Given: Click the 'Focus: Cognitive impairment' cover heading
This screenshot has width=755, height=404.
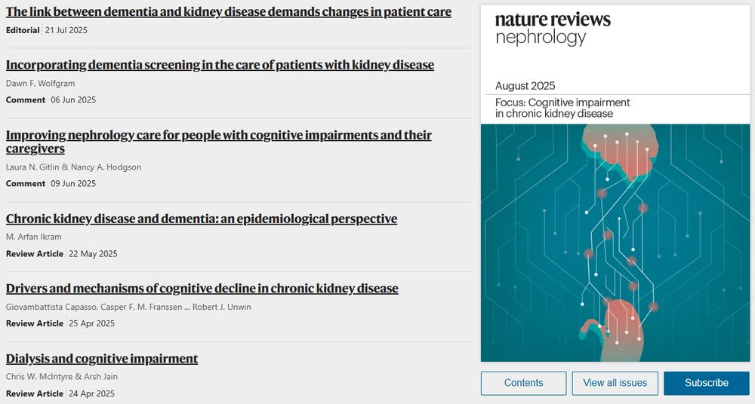Looking at the screenshot, I should (x=563, y=109).
